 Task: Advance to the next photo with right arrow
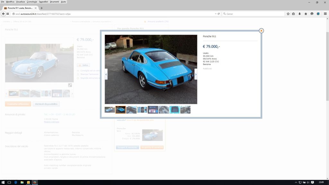coord(196,74)
